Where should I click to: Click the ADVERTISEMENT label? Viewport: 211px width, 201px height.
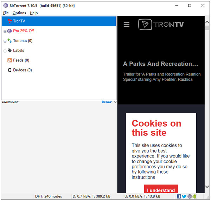tap(10, 102)
